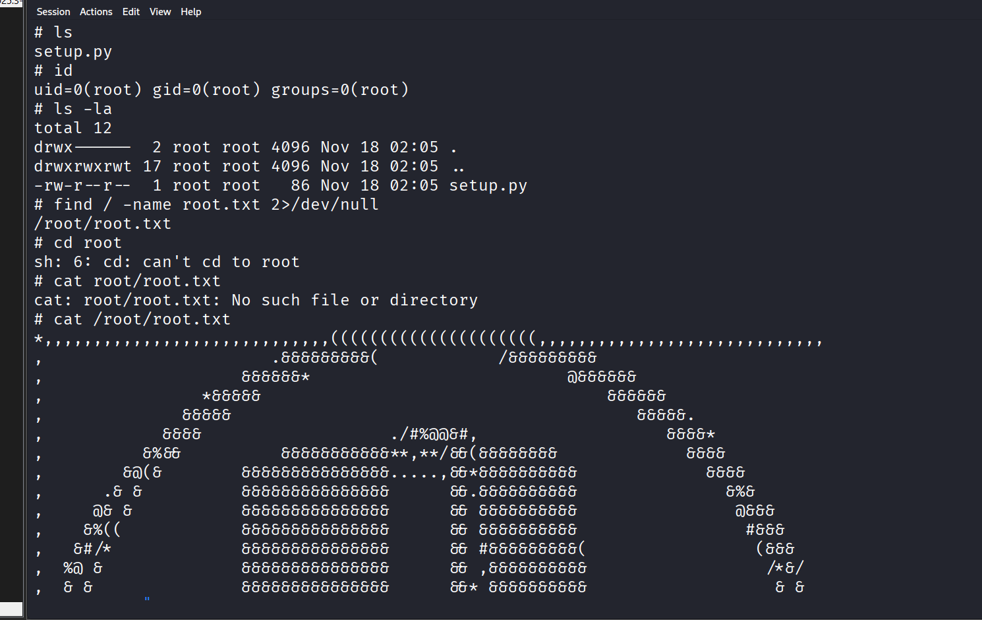Click the small blue mark at terminal bottom
The image size is (982, 620).
147,599
